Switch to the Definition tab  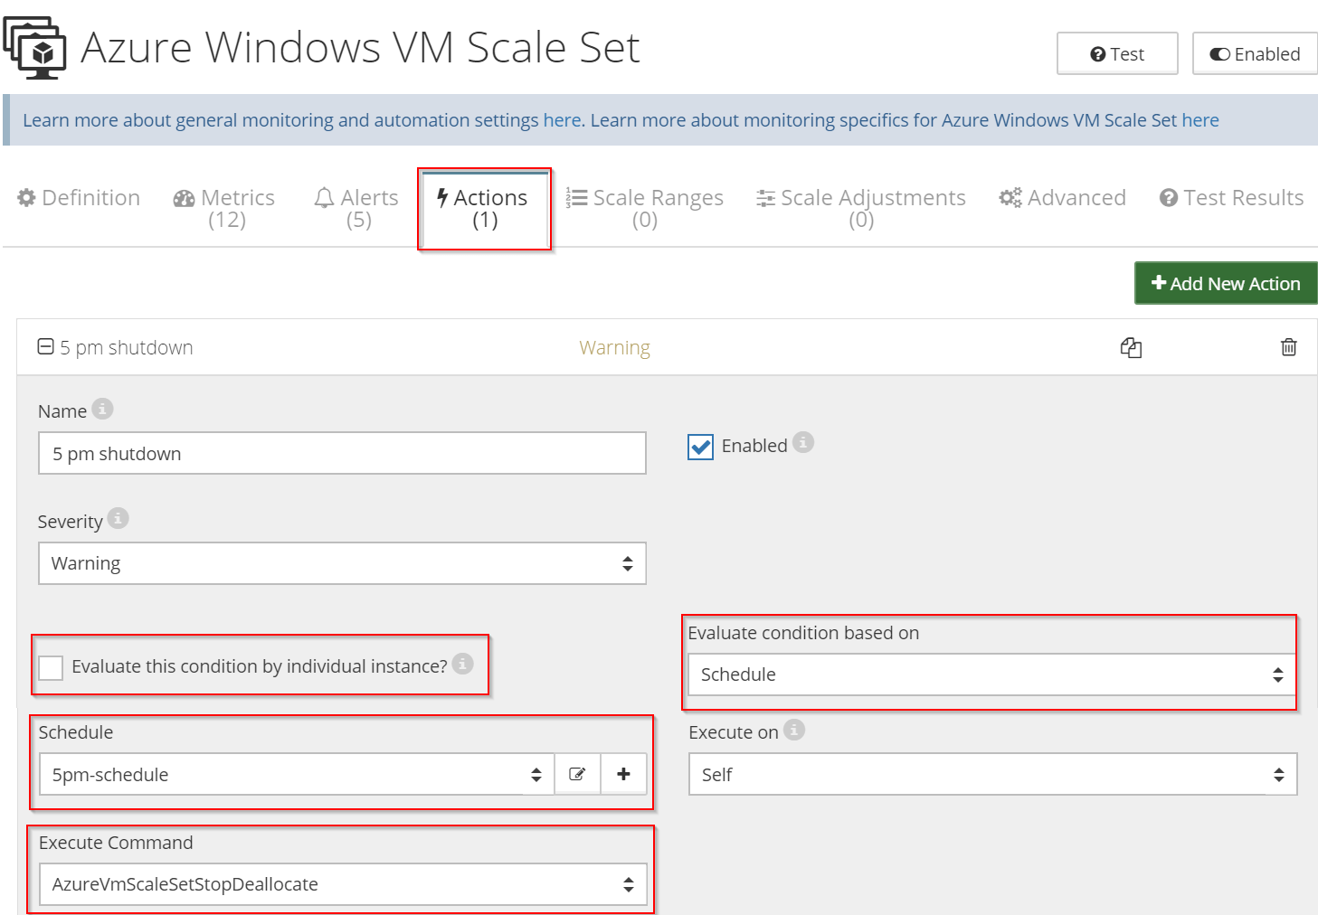click(79, 198)
